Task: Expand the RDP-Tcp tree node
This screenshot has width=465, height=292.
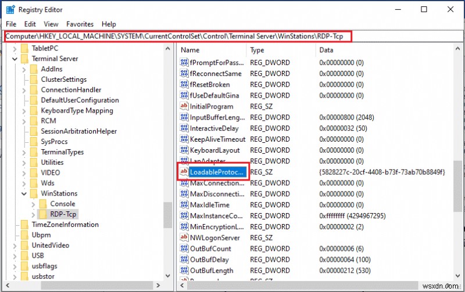Action: click(x=33, y=214)
